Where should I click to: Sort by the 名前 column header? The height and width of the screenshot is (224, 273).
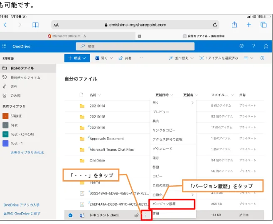coord(95,95)
